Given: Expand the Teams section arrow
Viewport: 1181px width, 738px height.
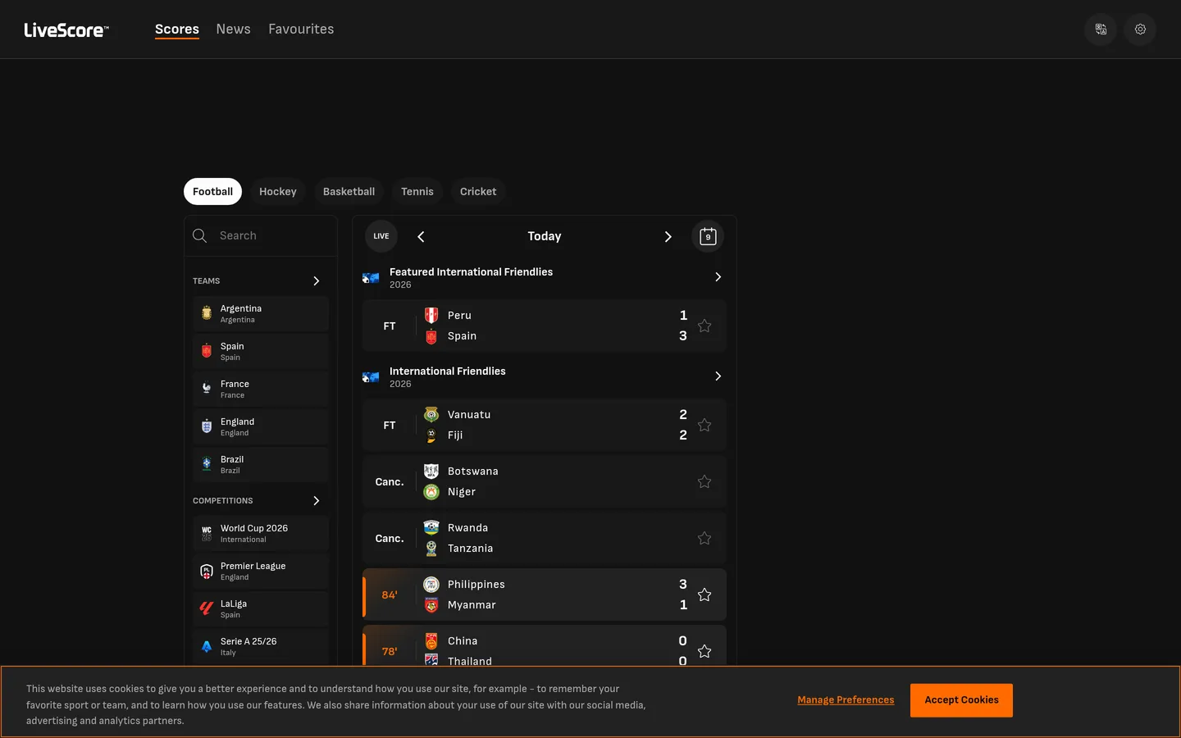Looking at the screenshot, I should pos(317,281).
